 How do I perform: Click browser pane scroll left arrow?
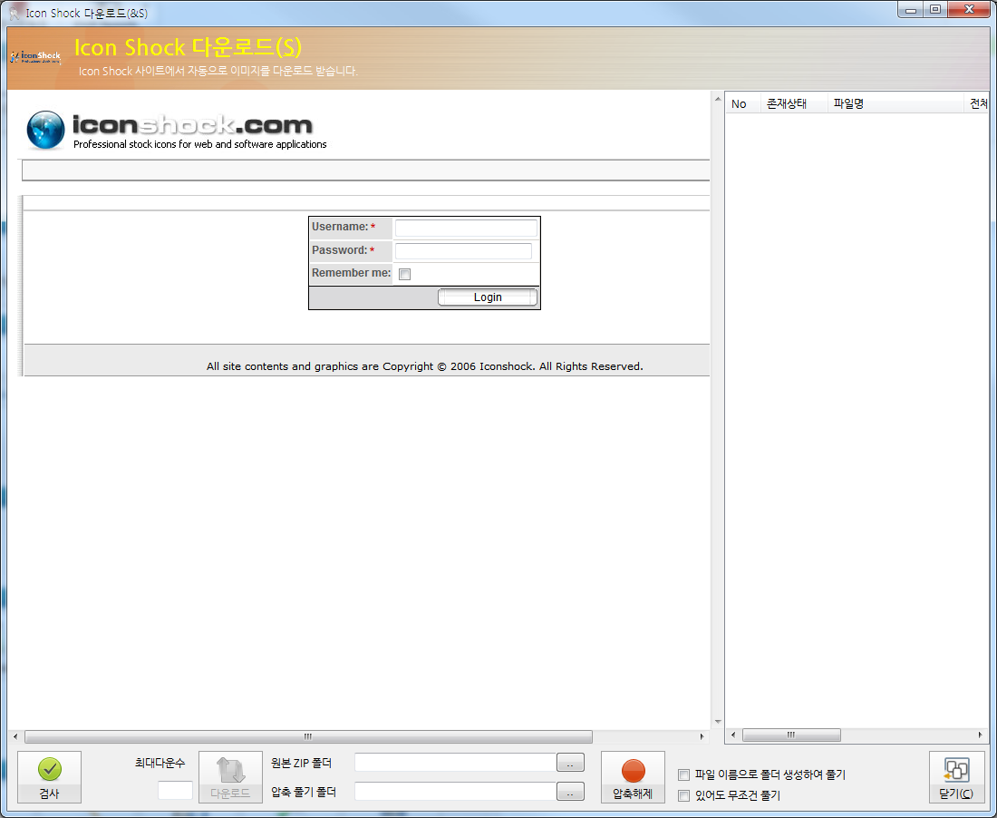(x=15, y=736)
